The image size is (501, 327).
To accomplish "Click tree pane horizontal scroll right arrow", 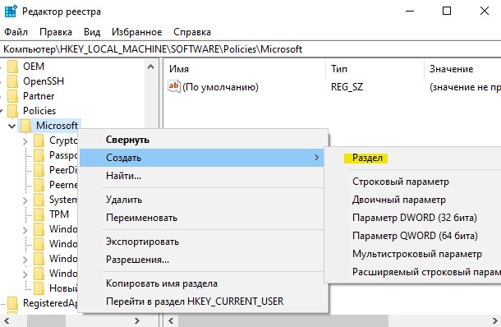I will click(x=137, y=320).
